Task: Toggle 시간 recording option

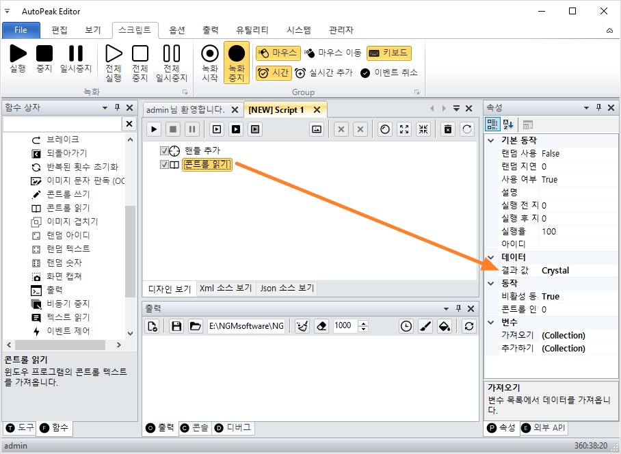Action: point(274,73)
